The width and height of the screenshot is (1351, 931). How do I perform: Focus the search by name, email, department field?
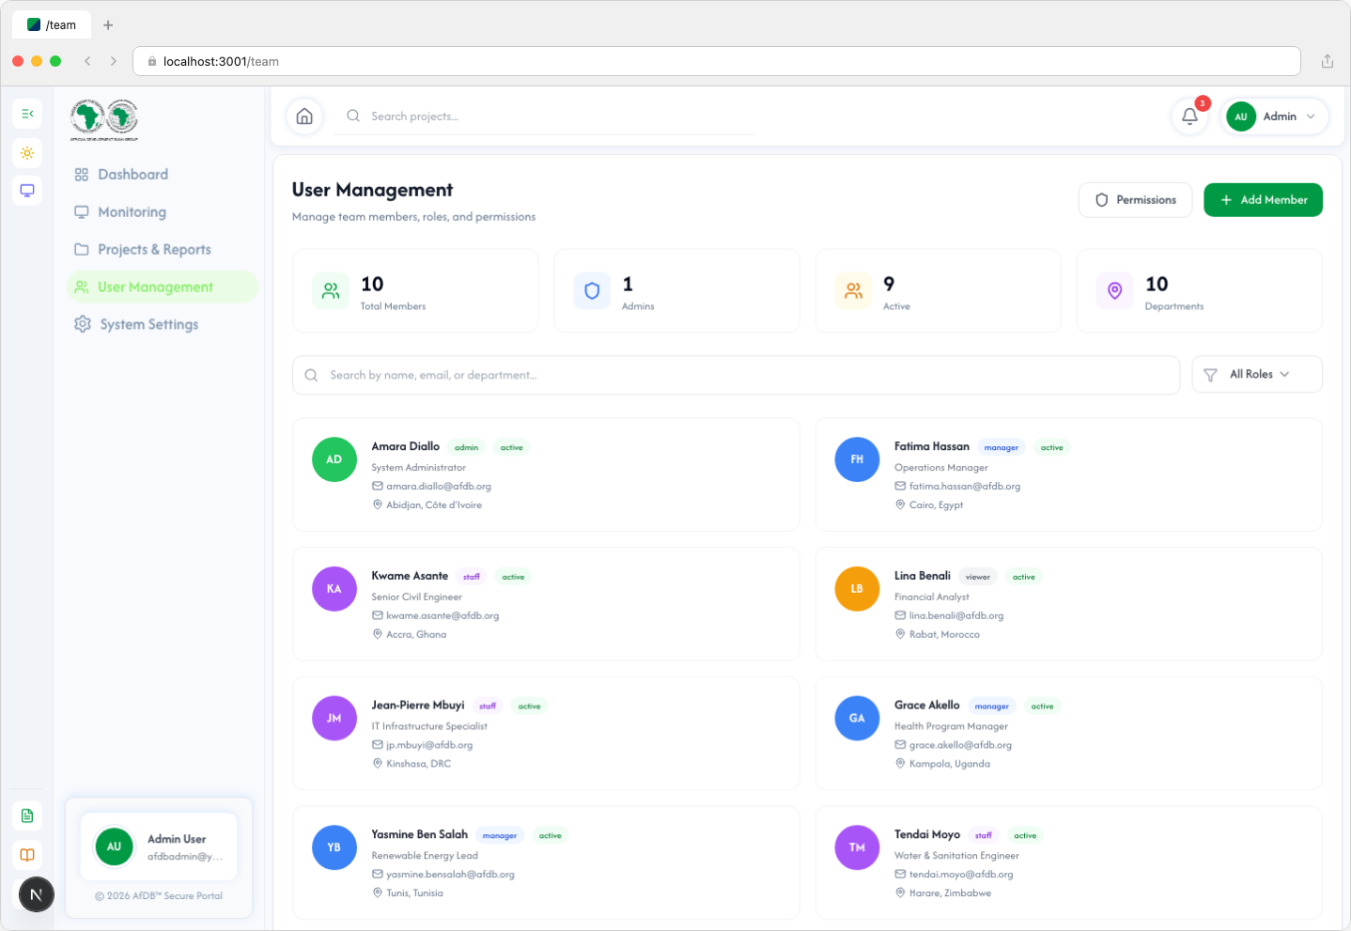pyautogui.click(x=736, y=375)
